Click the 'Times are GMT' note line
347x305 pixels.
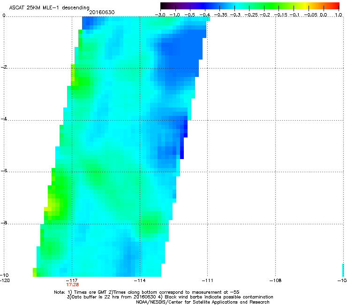(x=147, y=292)
